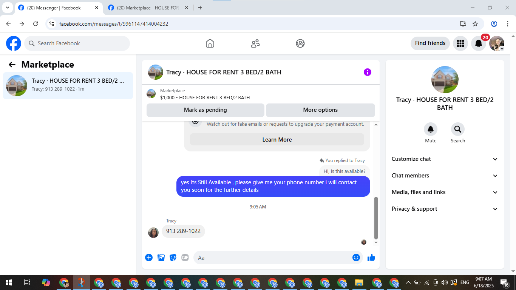Go back using the arrow beside Marketplace
Image resolution: width=516 pixels, height=290 pixels.
[x=12, y=65]
